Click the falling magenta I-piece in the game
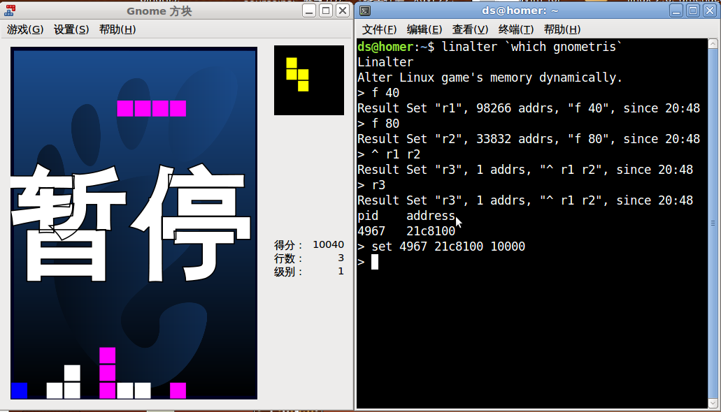Screen dimensions: 721x412 point(152,108)
